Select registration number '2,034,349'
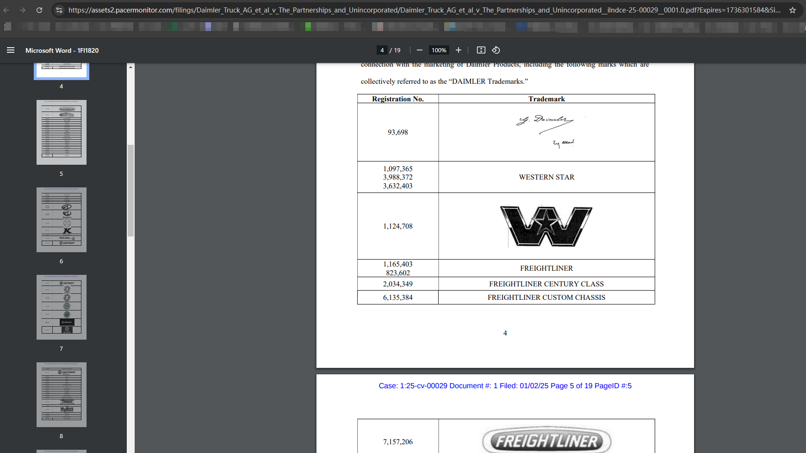806x453 pixels. (x=398, y=284)
